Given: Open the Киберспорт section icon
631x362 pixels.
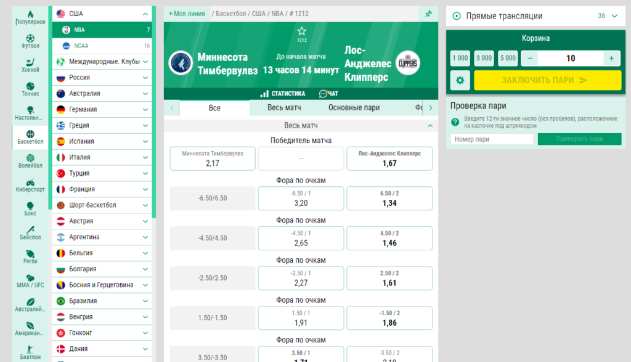Looking at the screenshot, I should click(30, 185).
